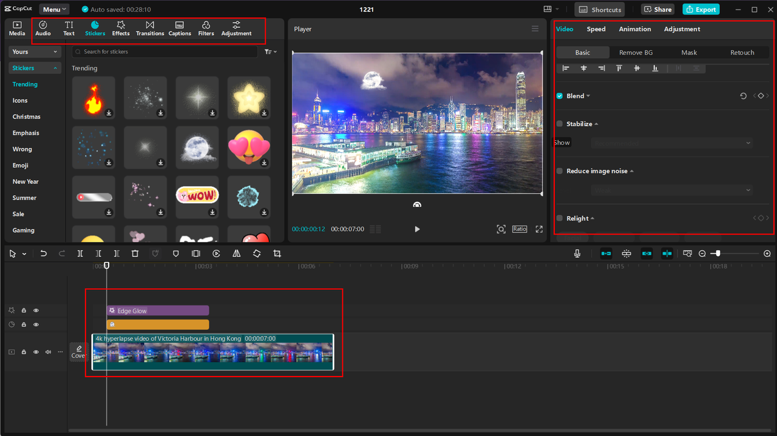Open the Adjustment tab in right panel

682,29
